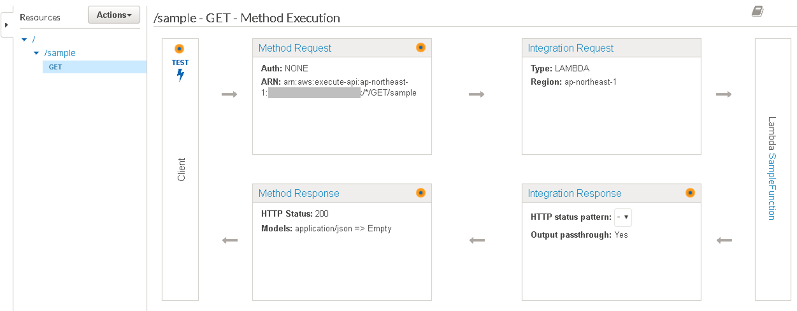Open the Integration Request link
This screenshot has width=797, height=311.
click(x=571, y=48)
